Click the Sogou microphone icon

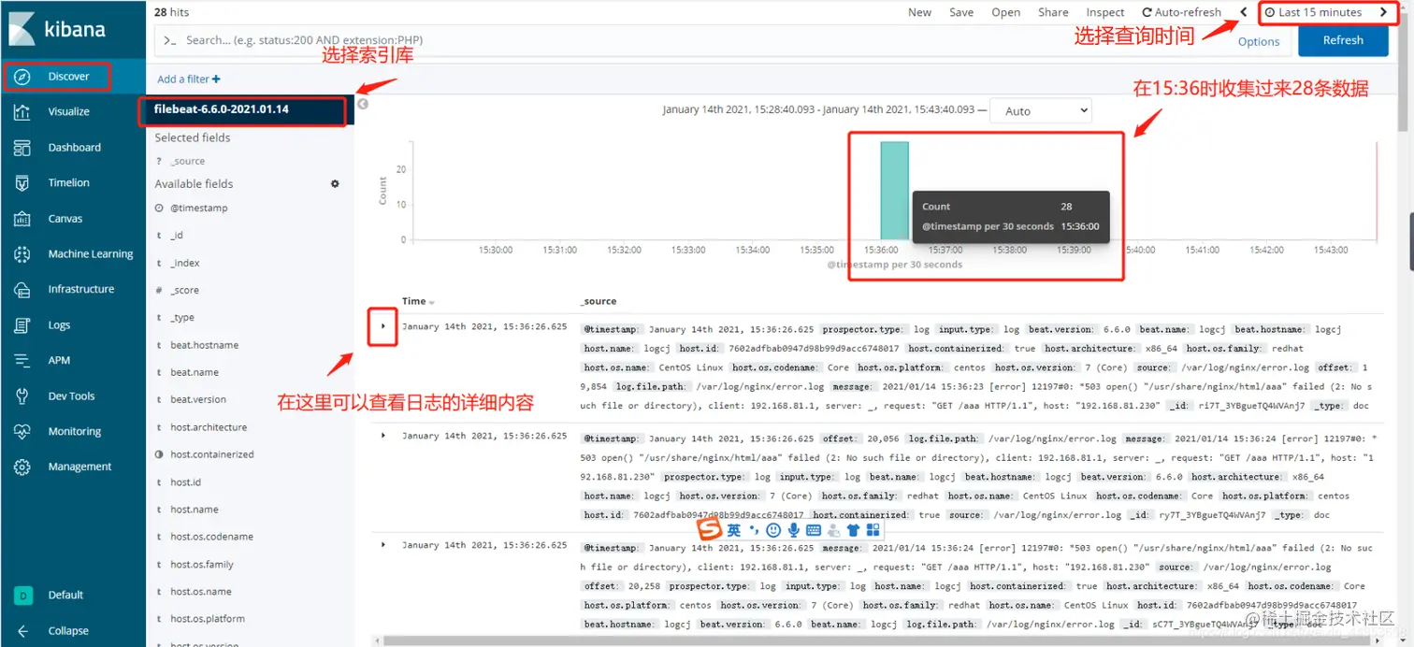(x=794, y=530)
